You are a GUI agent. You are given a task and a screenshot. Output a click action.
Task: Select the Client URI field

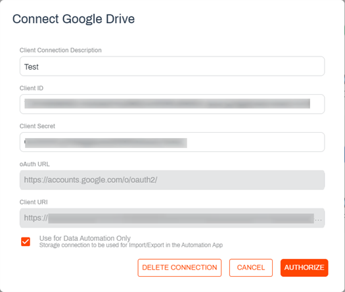[172, 218]
